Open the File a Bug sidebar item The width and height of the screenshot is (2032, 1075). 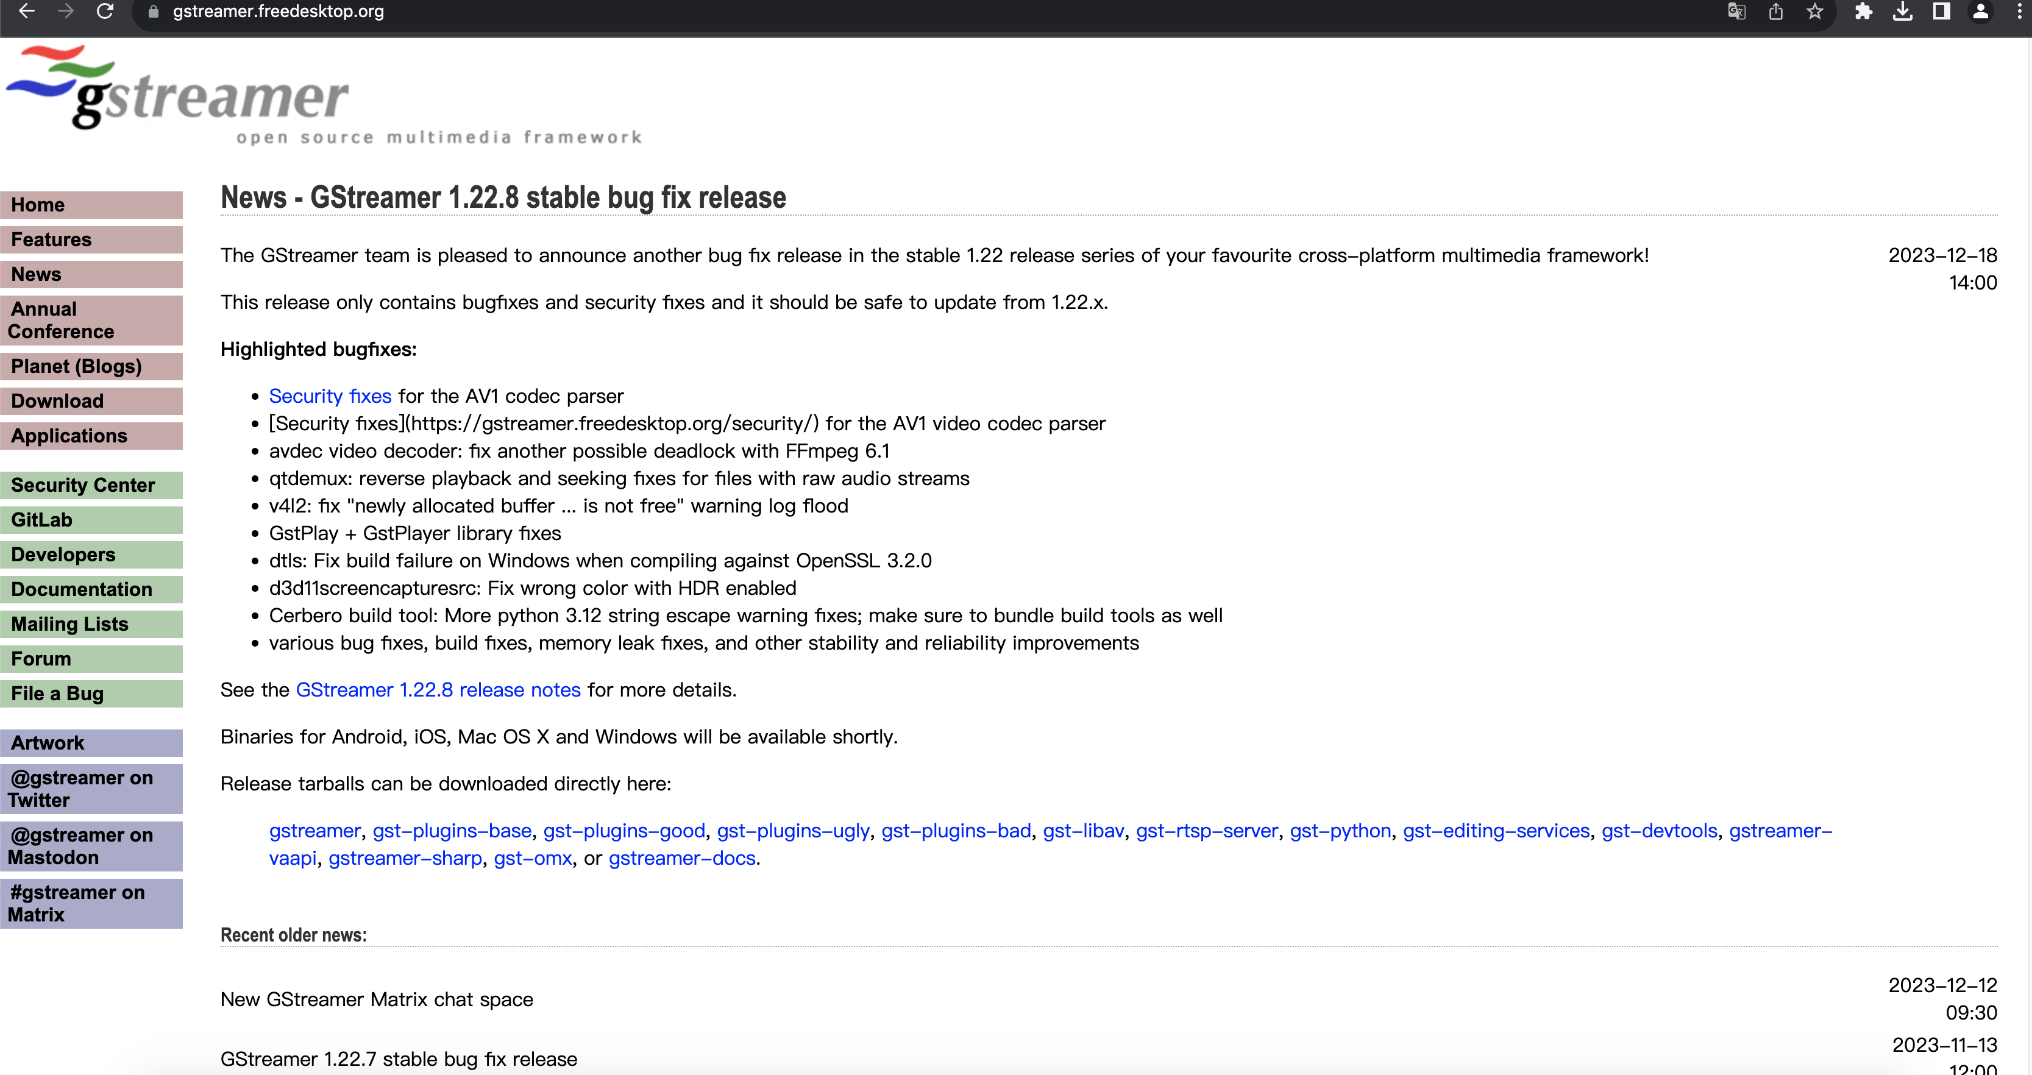coord(91,694)
